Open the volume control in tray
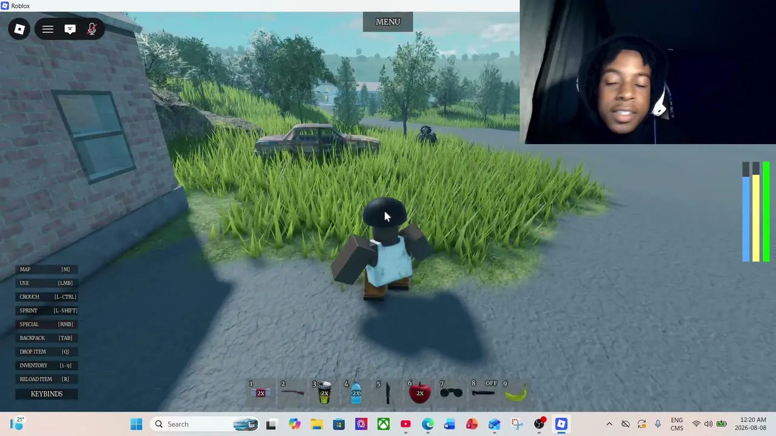776x436 pixels. pyautogui.click(x=708, y=424)
